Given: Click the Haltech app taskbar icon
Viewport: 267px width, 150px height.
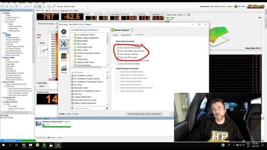Looking at the screenshot, I should point(58,145).
